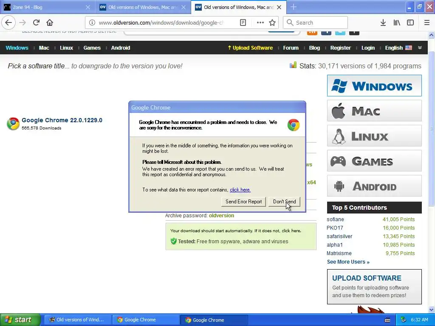Screen dimensions: 435x326
Task: Click the network icon in system tray
Action: 404,320
